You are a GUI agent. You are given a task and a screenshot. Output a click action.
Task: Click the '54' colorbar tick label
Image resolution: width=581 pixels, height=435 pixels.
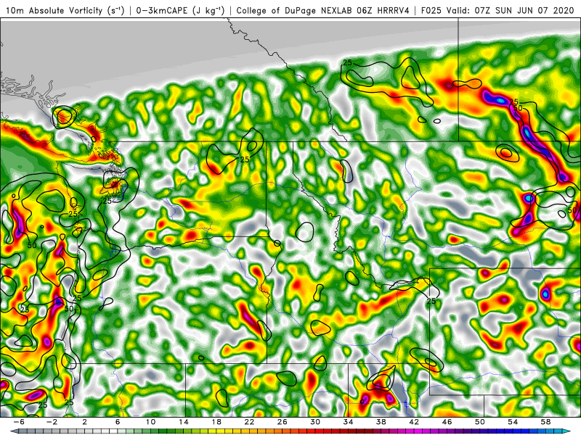[513, 422]
